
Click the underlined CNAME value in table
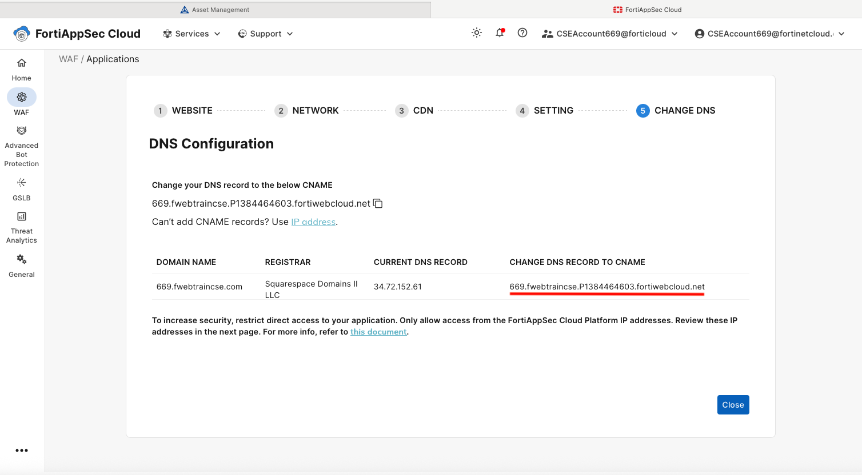[x=607, y=287]
